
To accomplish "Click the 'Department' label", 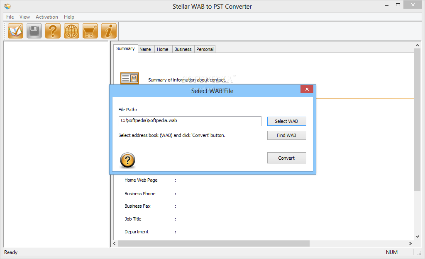I will (x=136, y=232).
